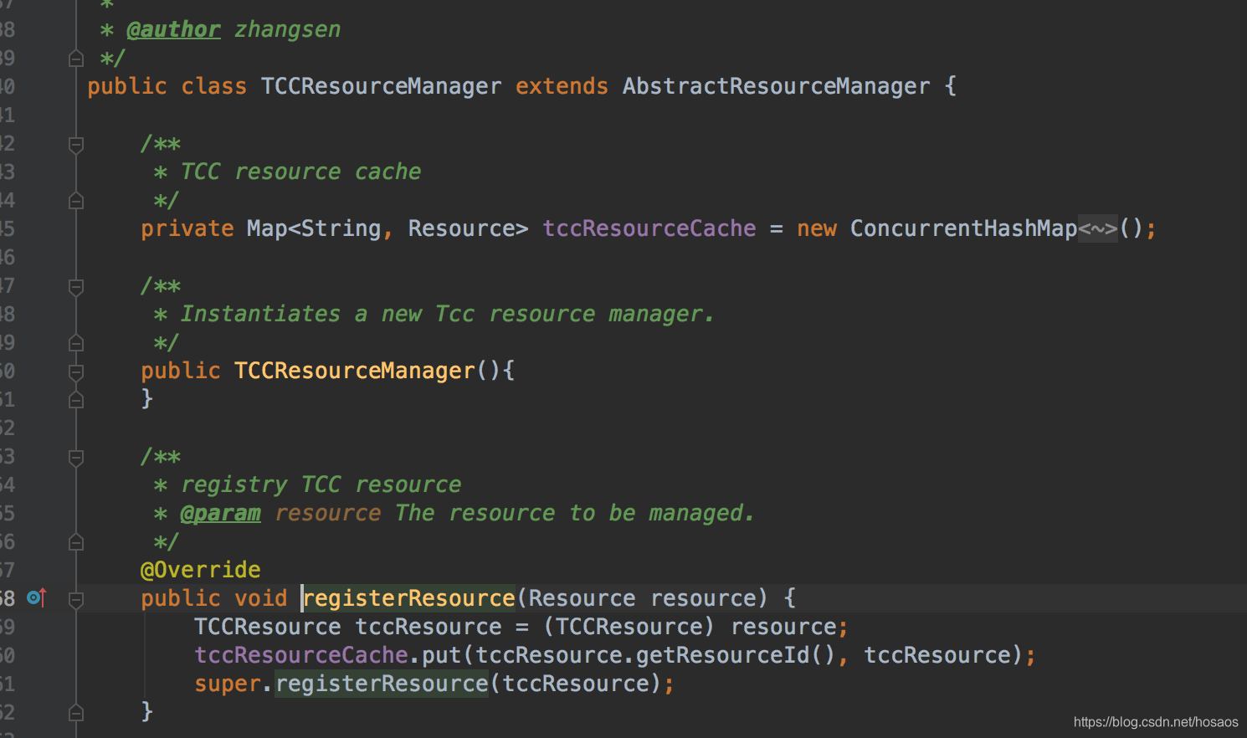Click the (TCCResource) cast expression

click(629, 627)
